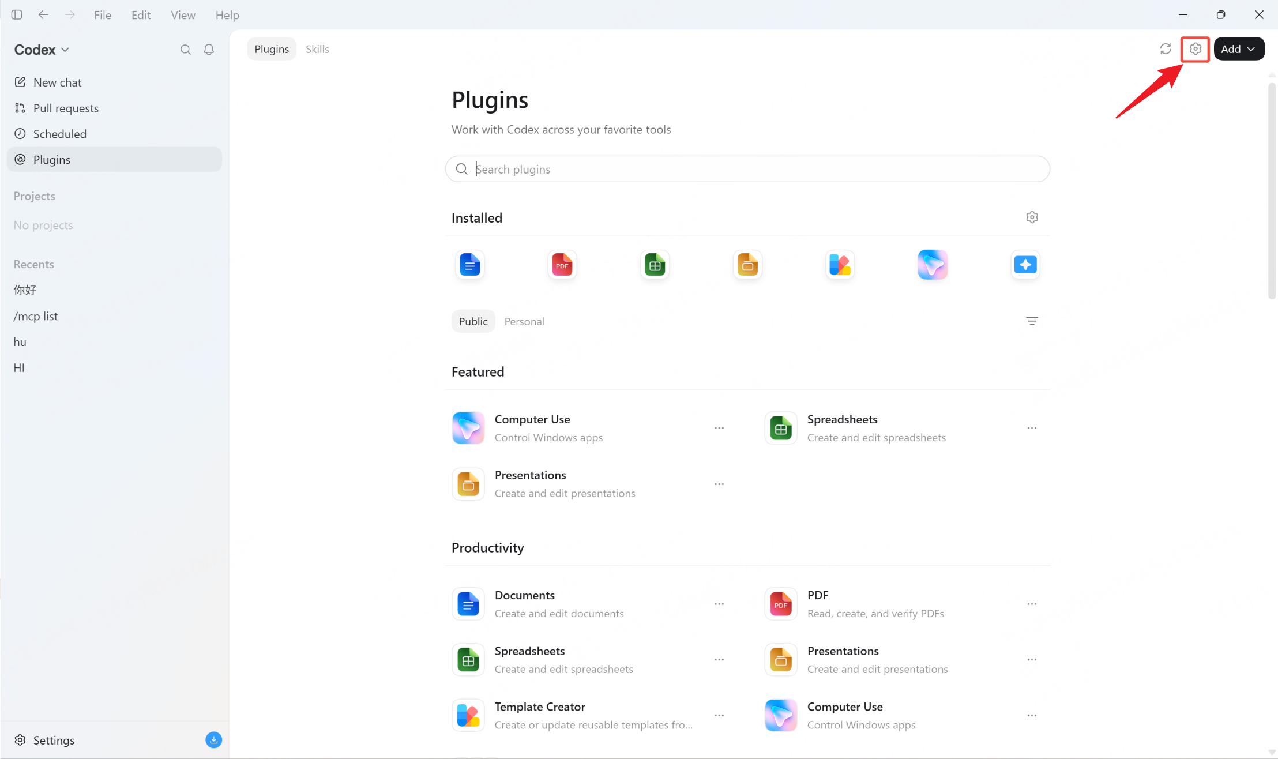1278x759 pixels.
Task: Open featured Presentations plugin card
Action: (x=588, y=484)
